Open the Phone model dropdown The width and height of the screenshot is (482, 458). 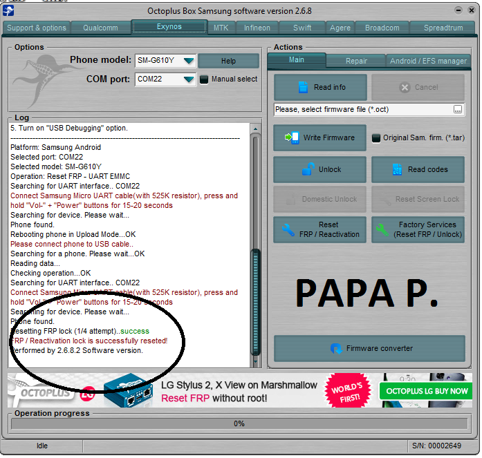[188, 61]
